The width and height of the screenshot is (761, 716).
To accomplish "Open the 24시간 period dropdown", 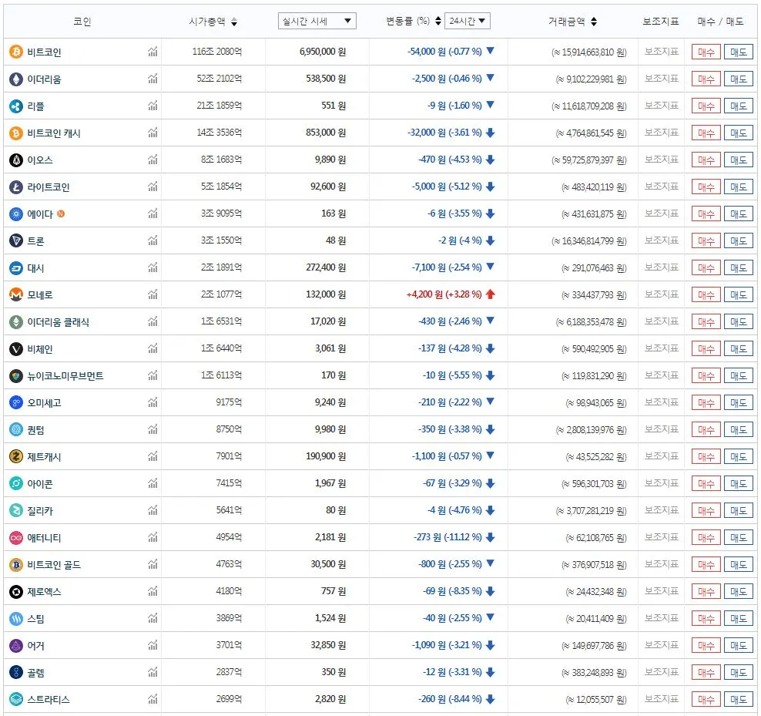I will (x=467, y=21).
